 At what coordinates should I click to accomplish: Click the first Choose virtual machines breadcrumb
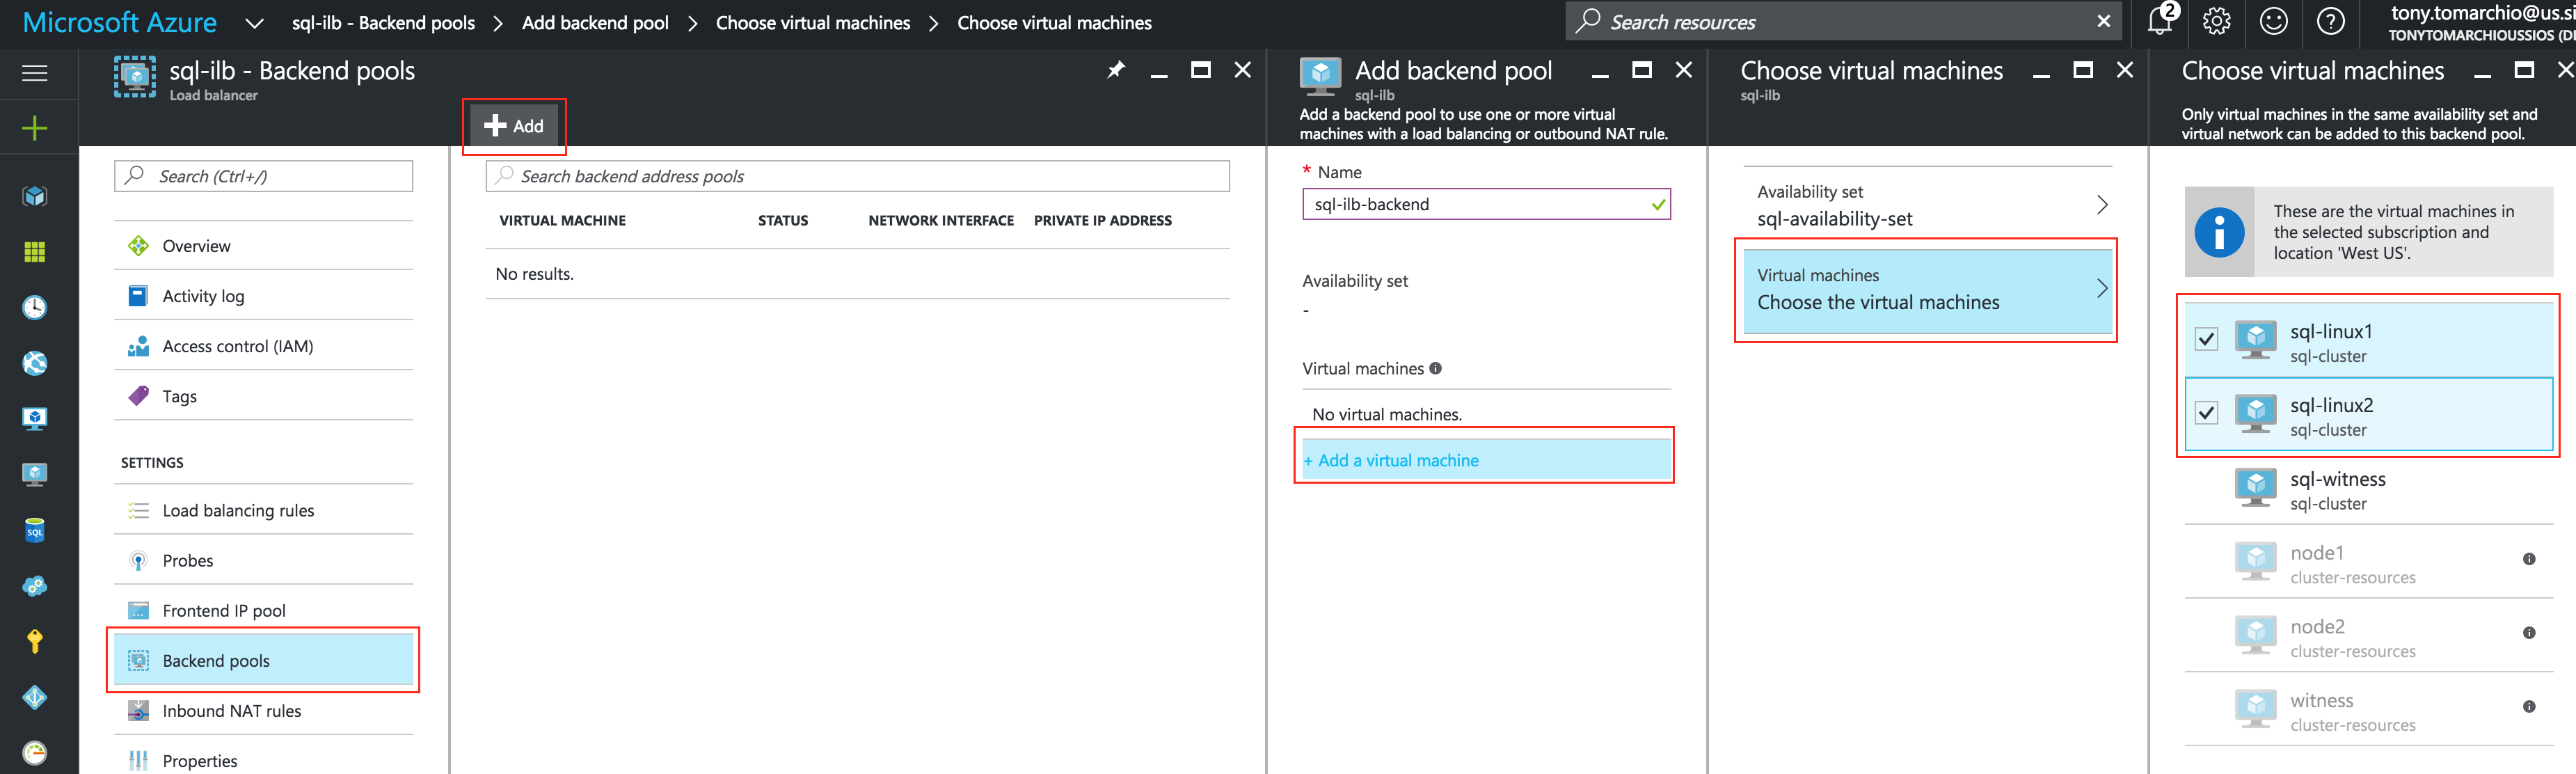pyautogui.click(x=813, y=23)
